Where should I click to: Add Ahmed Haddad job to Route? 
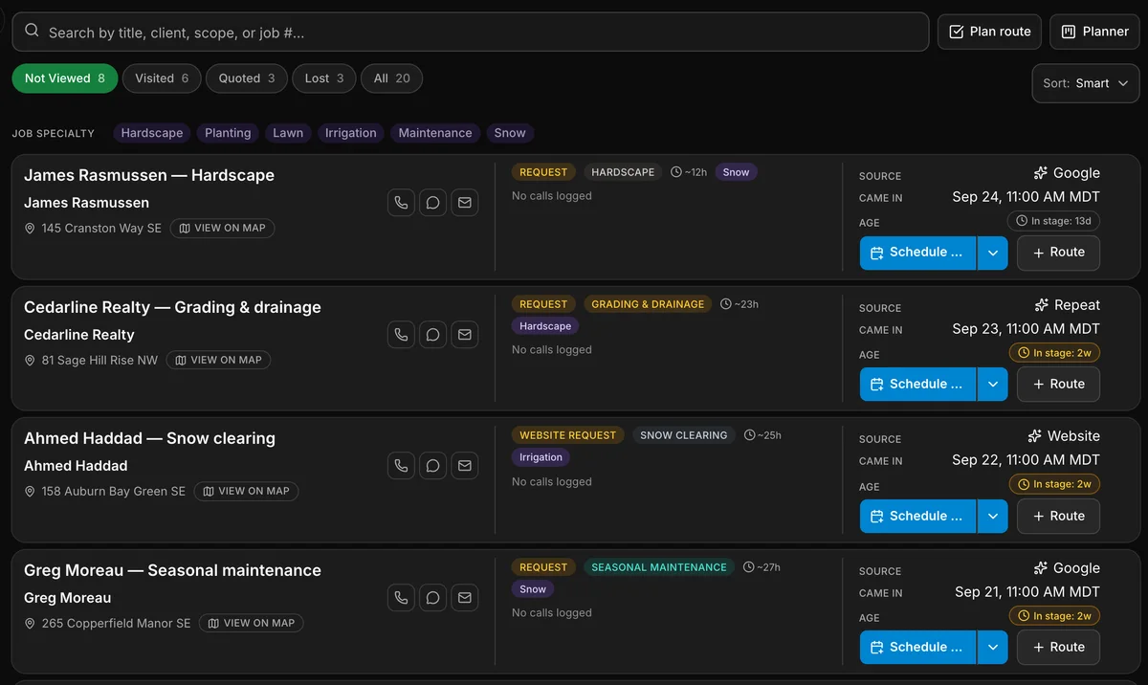(1058, 516)
